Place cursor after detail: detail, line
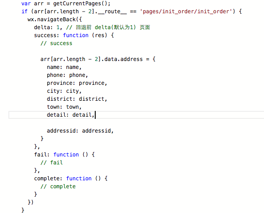This screenshot has height=213, width=264. coord(95,115)
